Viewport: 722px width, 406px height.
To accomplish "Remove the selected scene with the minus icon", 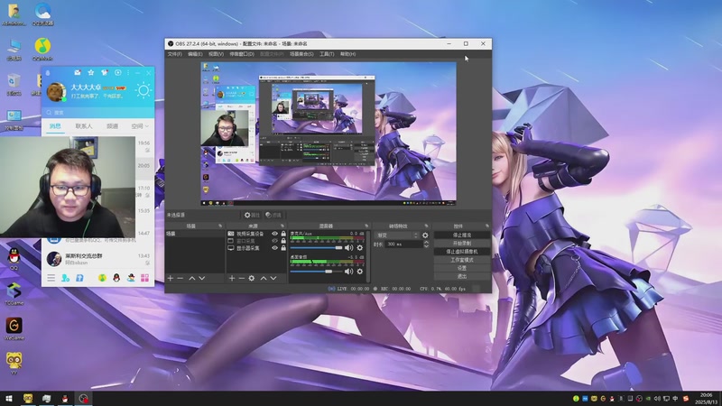I will coord(180,278).
